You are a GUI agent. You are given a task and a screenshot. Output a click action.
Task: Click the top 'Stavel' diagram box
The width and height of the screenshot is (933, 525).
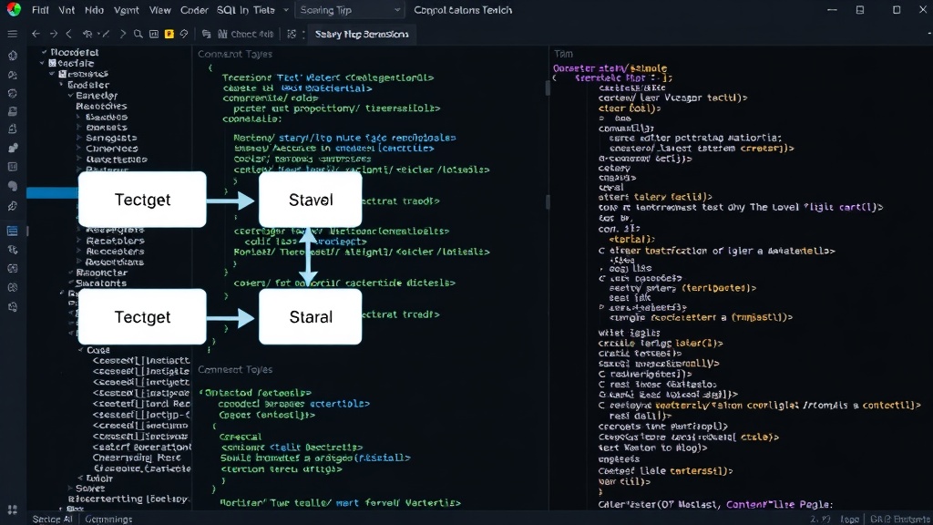[310, 200]
